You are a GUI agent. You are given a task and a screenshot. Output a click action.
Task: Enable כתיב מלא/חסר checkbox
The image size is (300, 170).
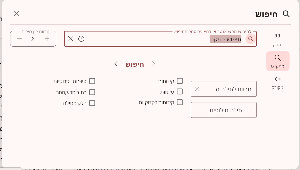click(92, 92)
